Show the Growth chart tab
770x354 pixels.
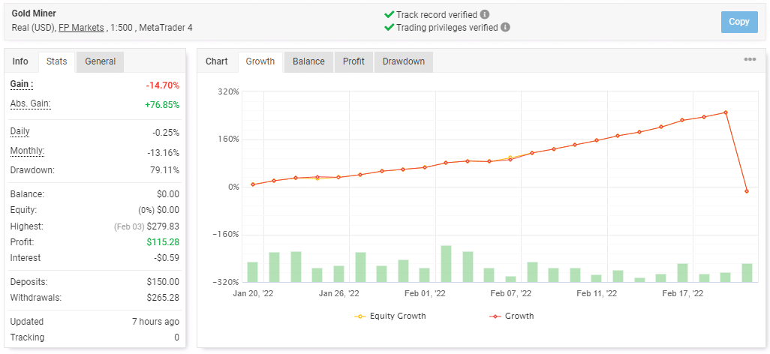coord(260,61)
